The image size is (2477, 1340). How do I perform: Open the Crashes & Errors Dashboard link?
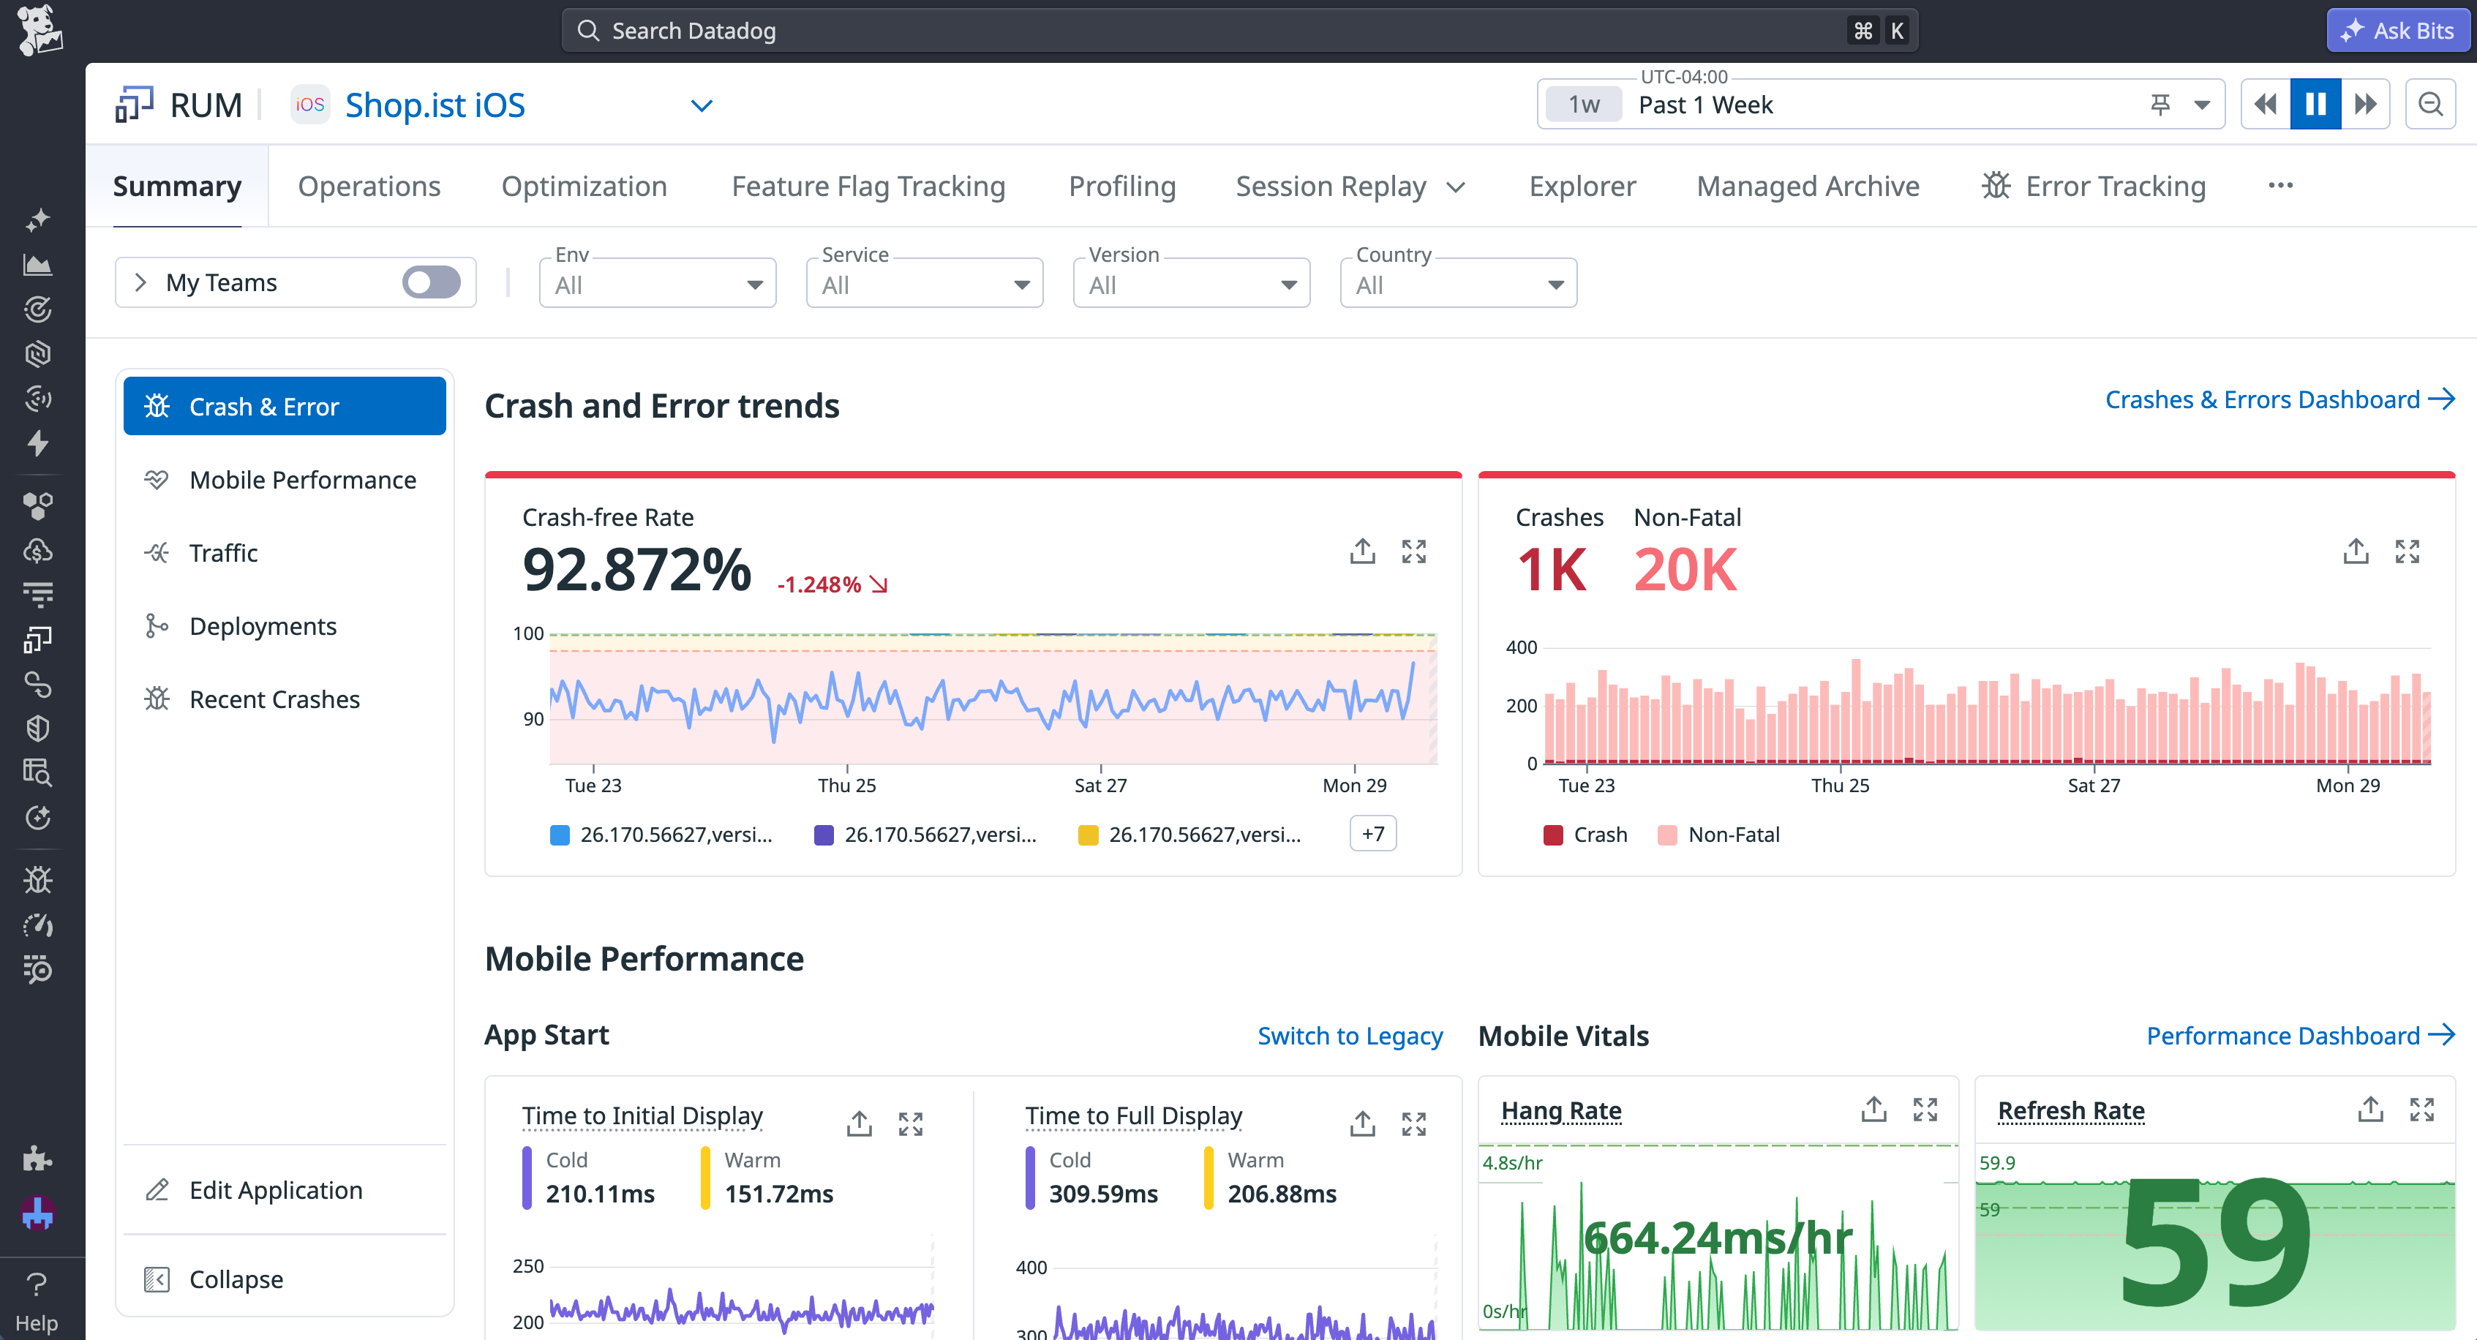point(2280,400)
